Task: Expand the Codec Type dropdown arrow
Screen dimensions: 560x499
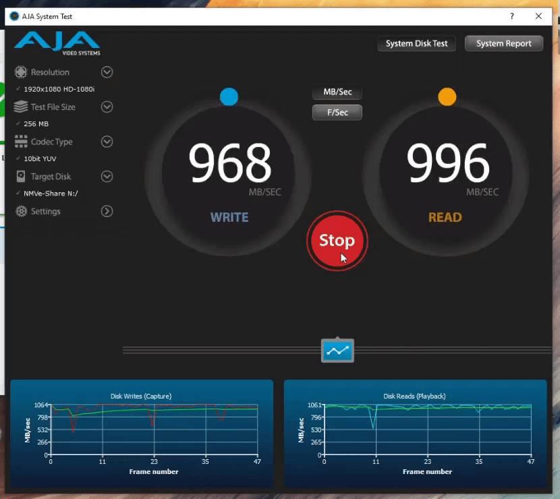Action: pyautogui.click(x=107, y=142)
